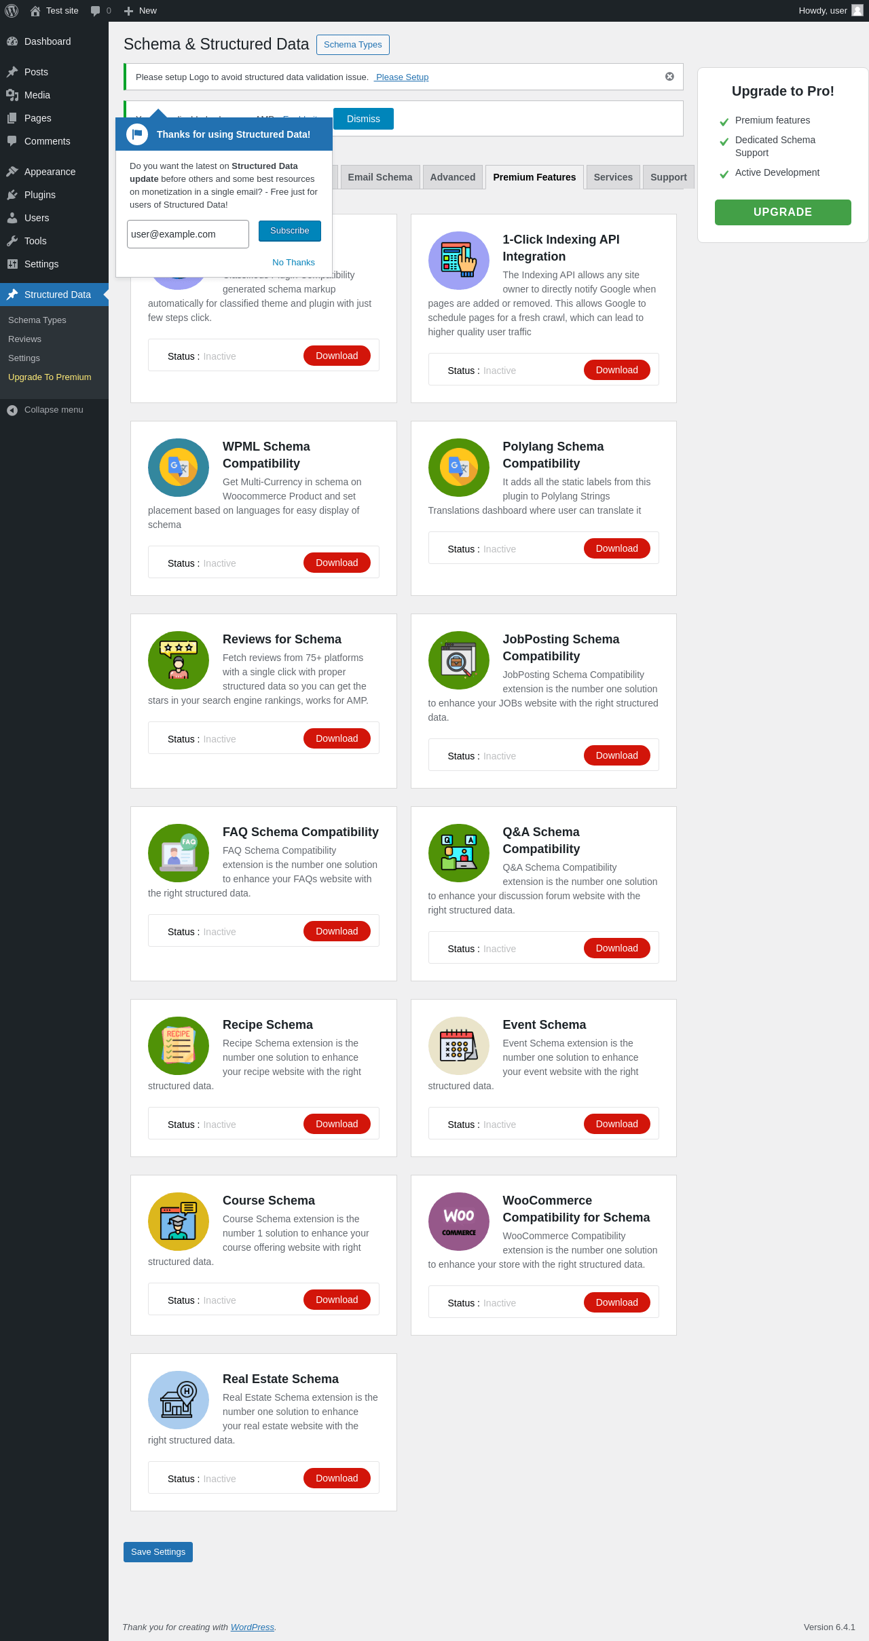
Task: Click the Tools wrench icon
Action: tap(12, 241)
